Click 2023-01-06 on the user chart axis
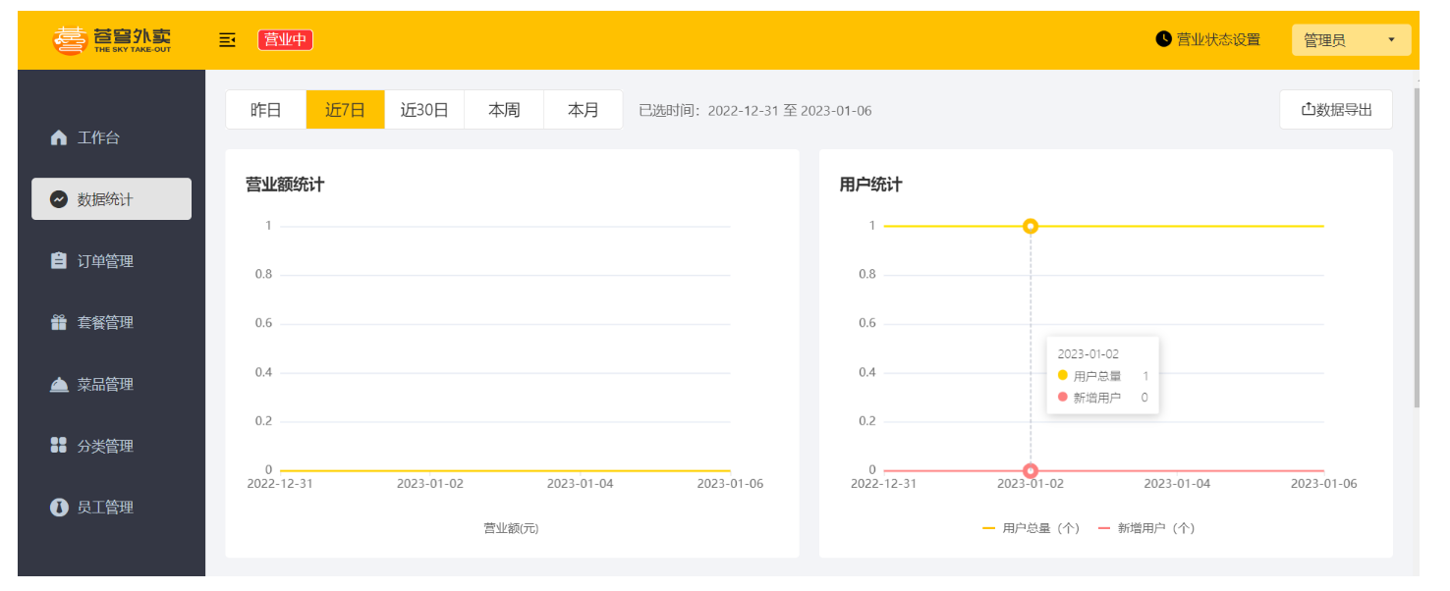 point(1323,484)
